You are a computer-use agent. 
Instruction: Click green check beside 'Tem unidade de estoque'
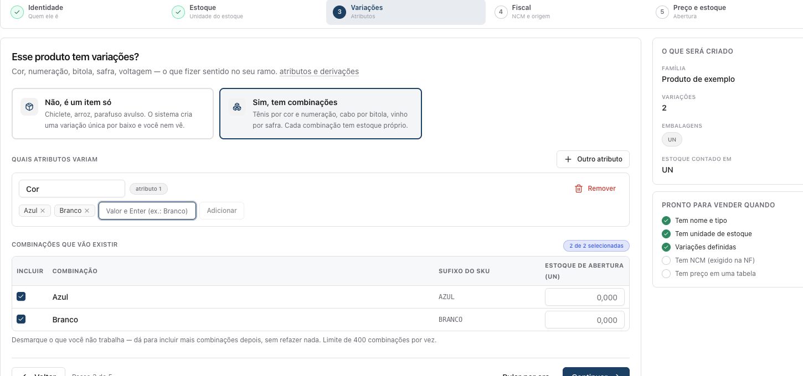(666, 234)
